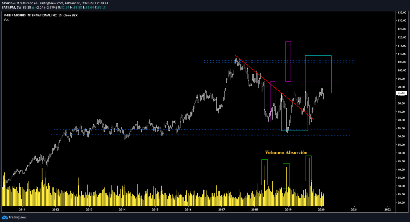Click the 125.00 price axis label
410x222 pixels.
click(402, 29)
